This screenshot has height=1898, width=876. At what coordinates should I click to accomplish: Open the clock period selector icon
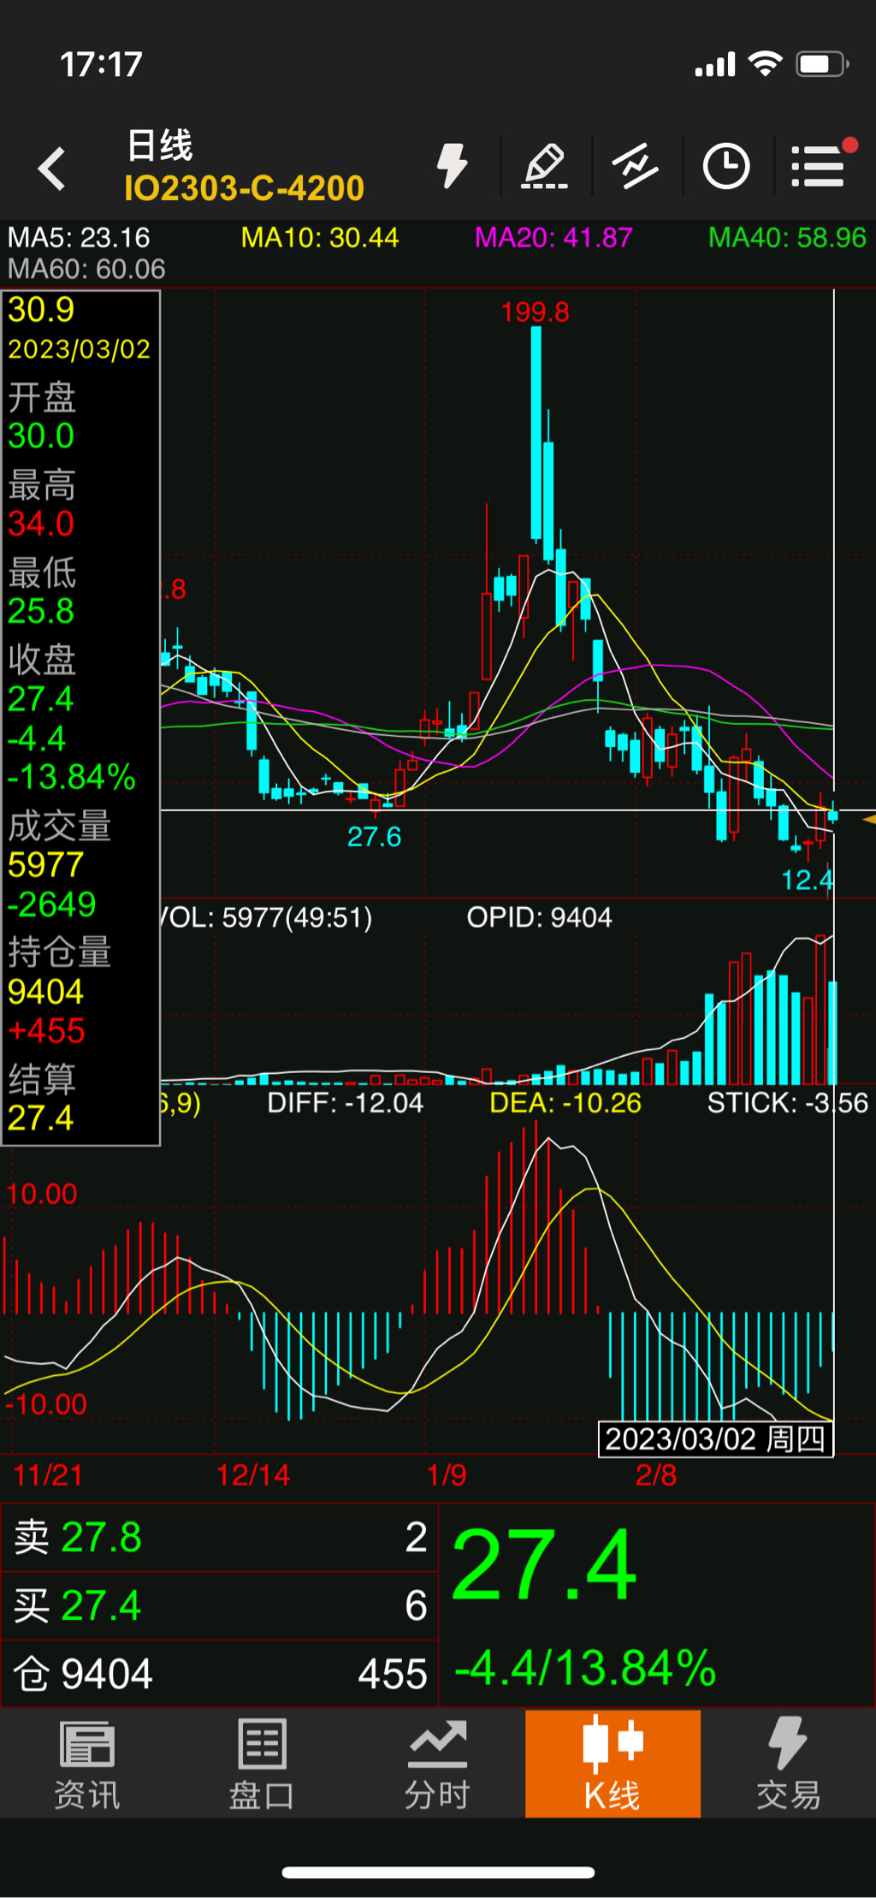point(726,166)
